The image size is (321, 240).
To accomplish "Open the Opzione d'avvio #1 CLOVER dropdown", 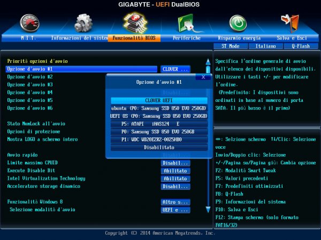I will coord(175,69).
